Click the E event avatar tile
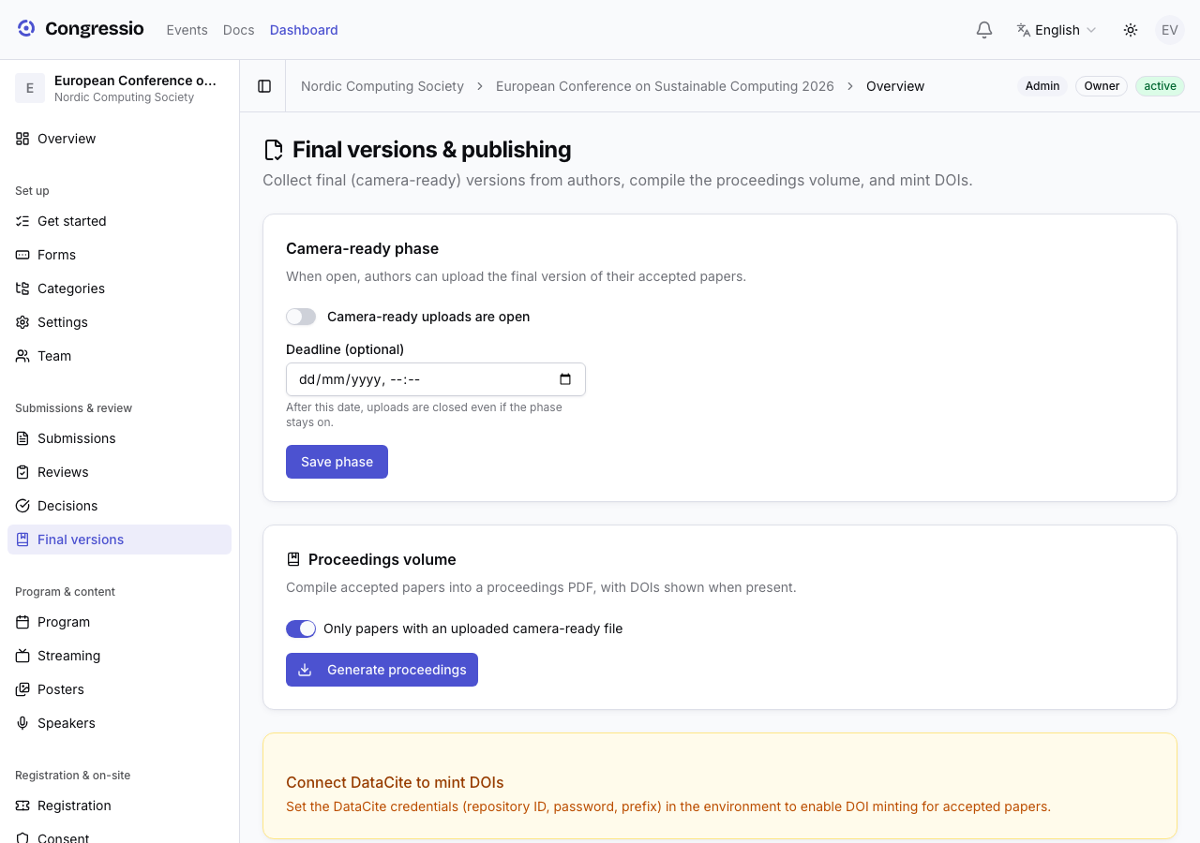The height and width of the screenshot is (843, 1200). tap(30, 88)
